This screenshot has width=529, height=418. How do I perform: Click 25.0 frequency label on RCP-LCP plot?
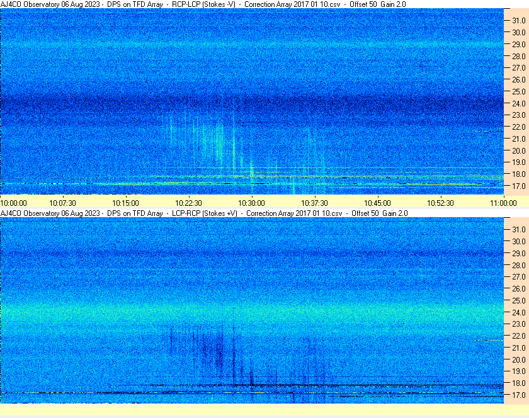point(519,91)
